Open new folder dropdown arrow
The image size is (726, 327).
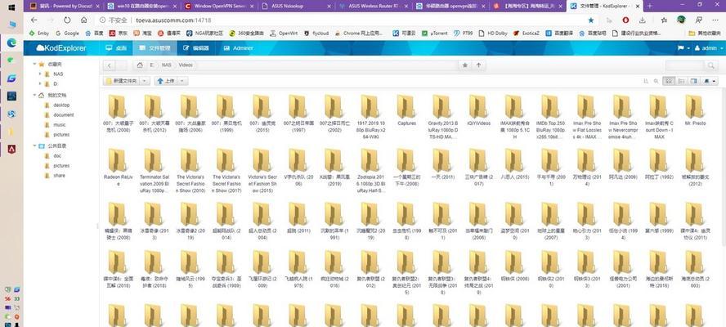point(145,81)
